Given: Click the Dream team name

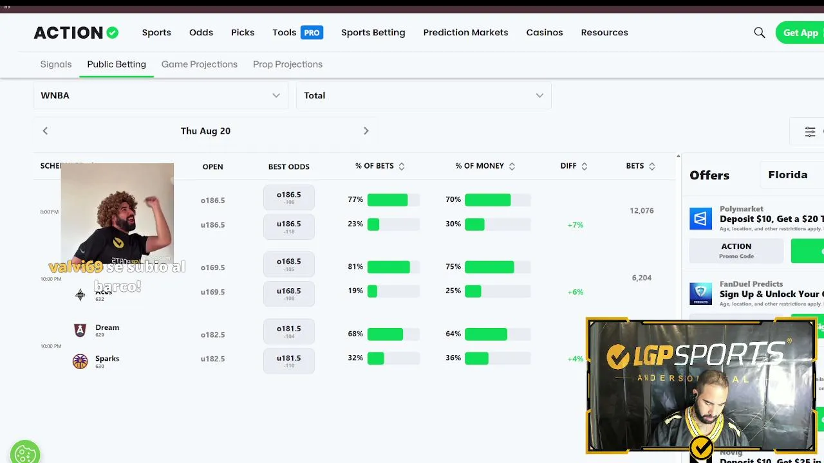Looking at the screenshot, I should coord(107,327).
